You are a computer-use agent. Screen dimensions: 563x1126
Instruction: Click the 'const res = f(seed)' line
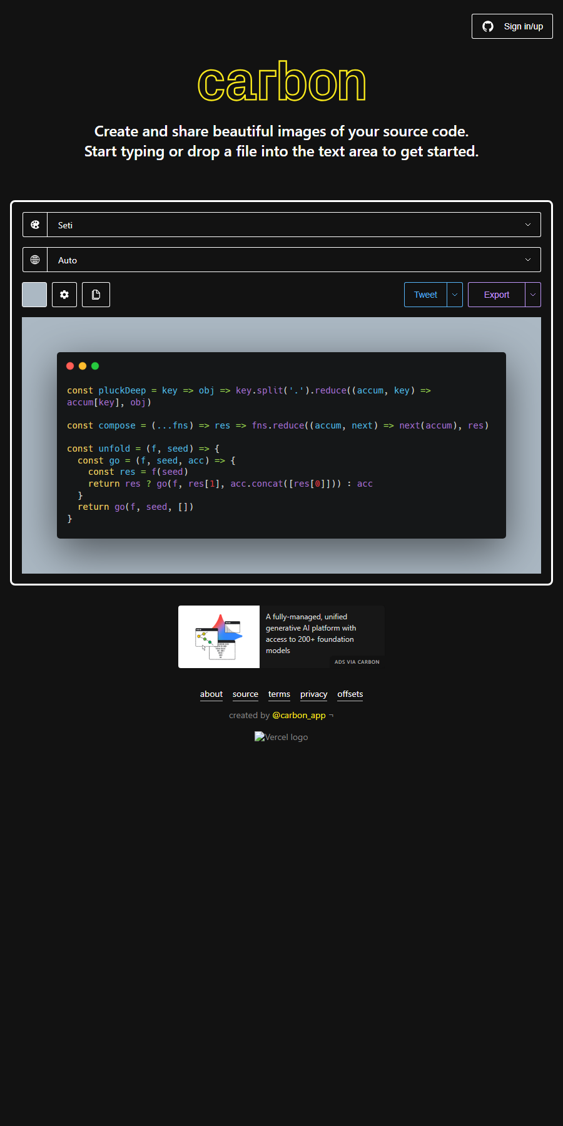pos(138,472)
